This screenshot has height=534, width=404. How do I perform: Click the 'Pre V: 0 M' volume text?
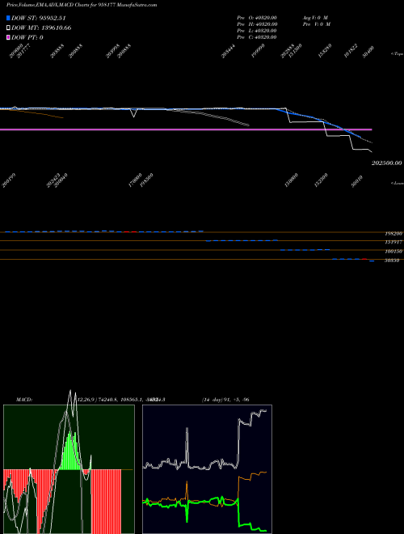pos(317,24)
